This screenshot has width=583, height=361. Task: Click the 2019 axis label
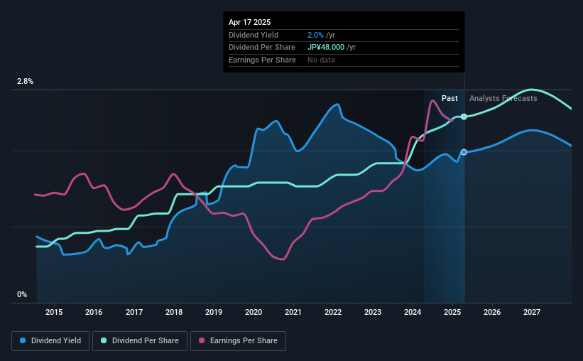pos(214,312)
